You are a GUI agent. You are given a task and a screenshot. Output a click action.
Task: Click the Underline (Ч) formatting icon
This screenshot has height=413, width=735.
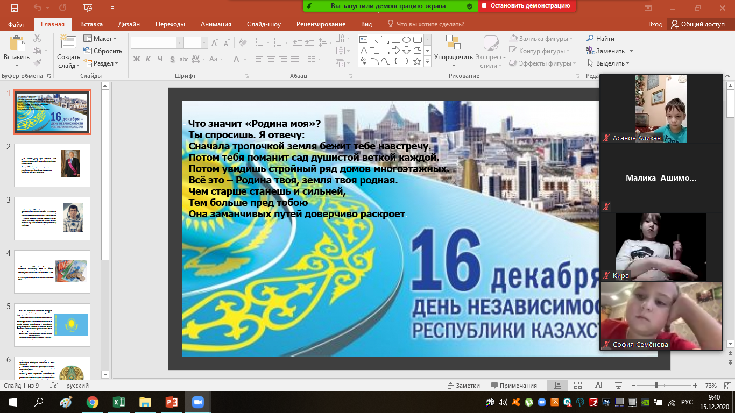(x=160, y=59)
